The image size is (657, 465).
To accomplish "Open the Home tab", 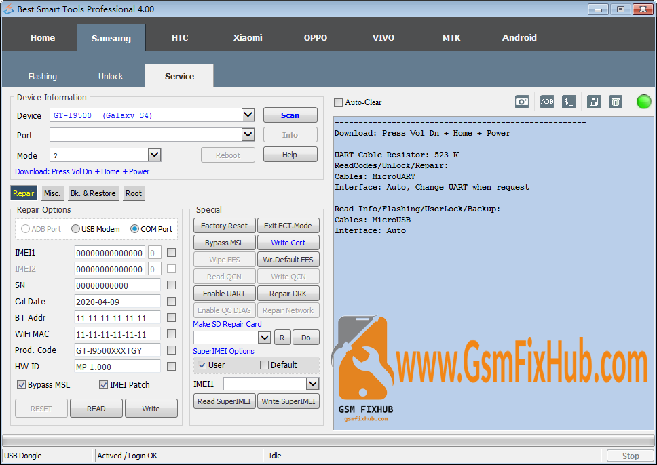I will click(x=43, y=38).
